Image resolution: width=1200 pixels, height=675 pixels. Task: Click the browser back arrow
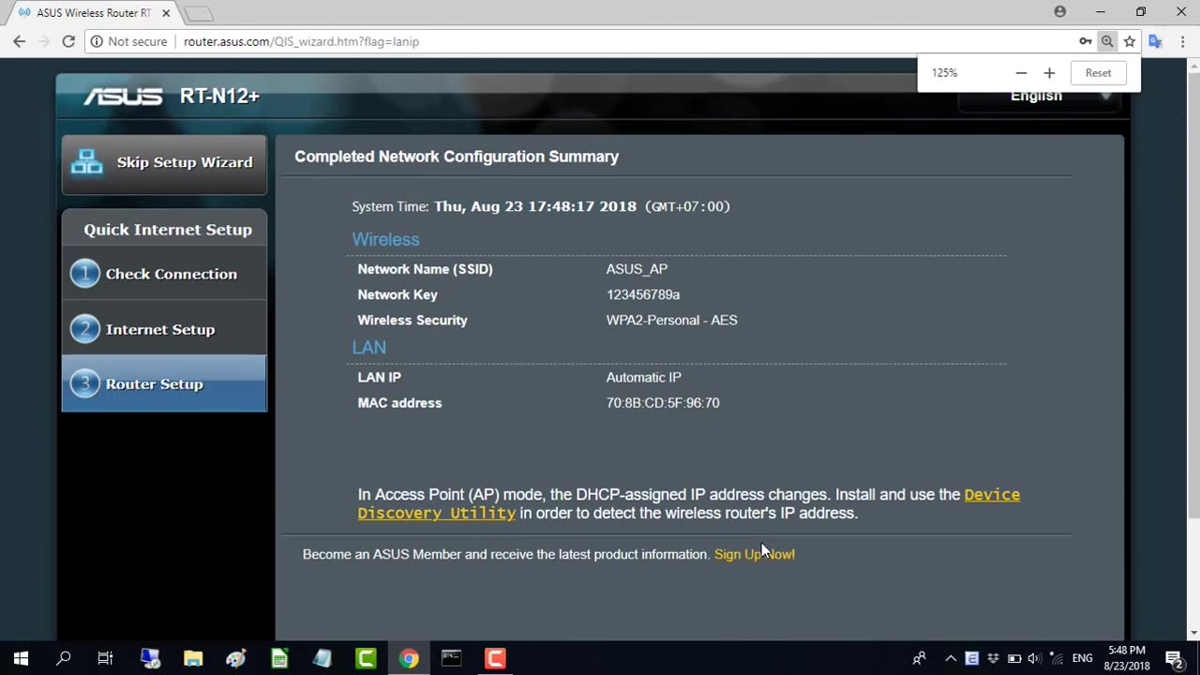pos(20,41)
